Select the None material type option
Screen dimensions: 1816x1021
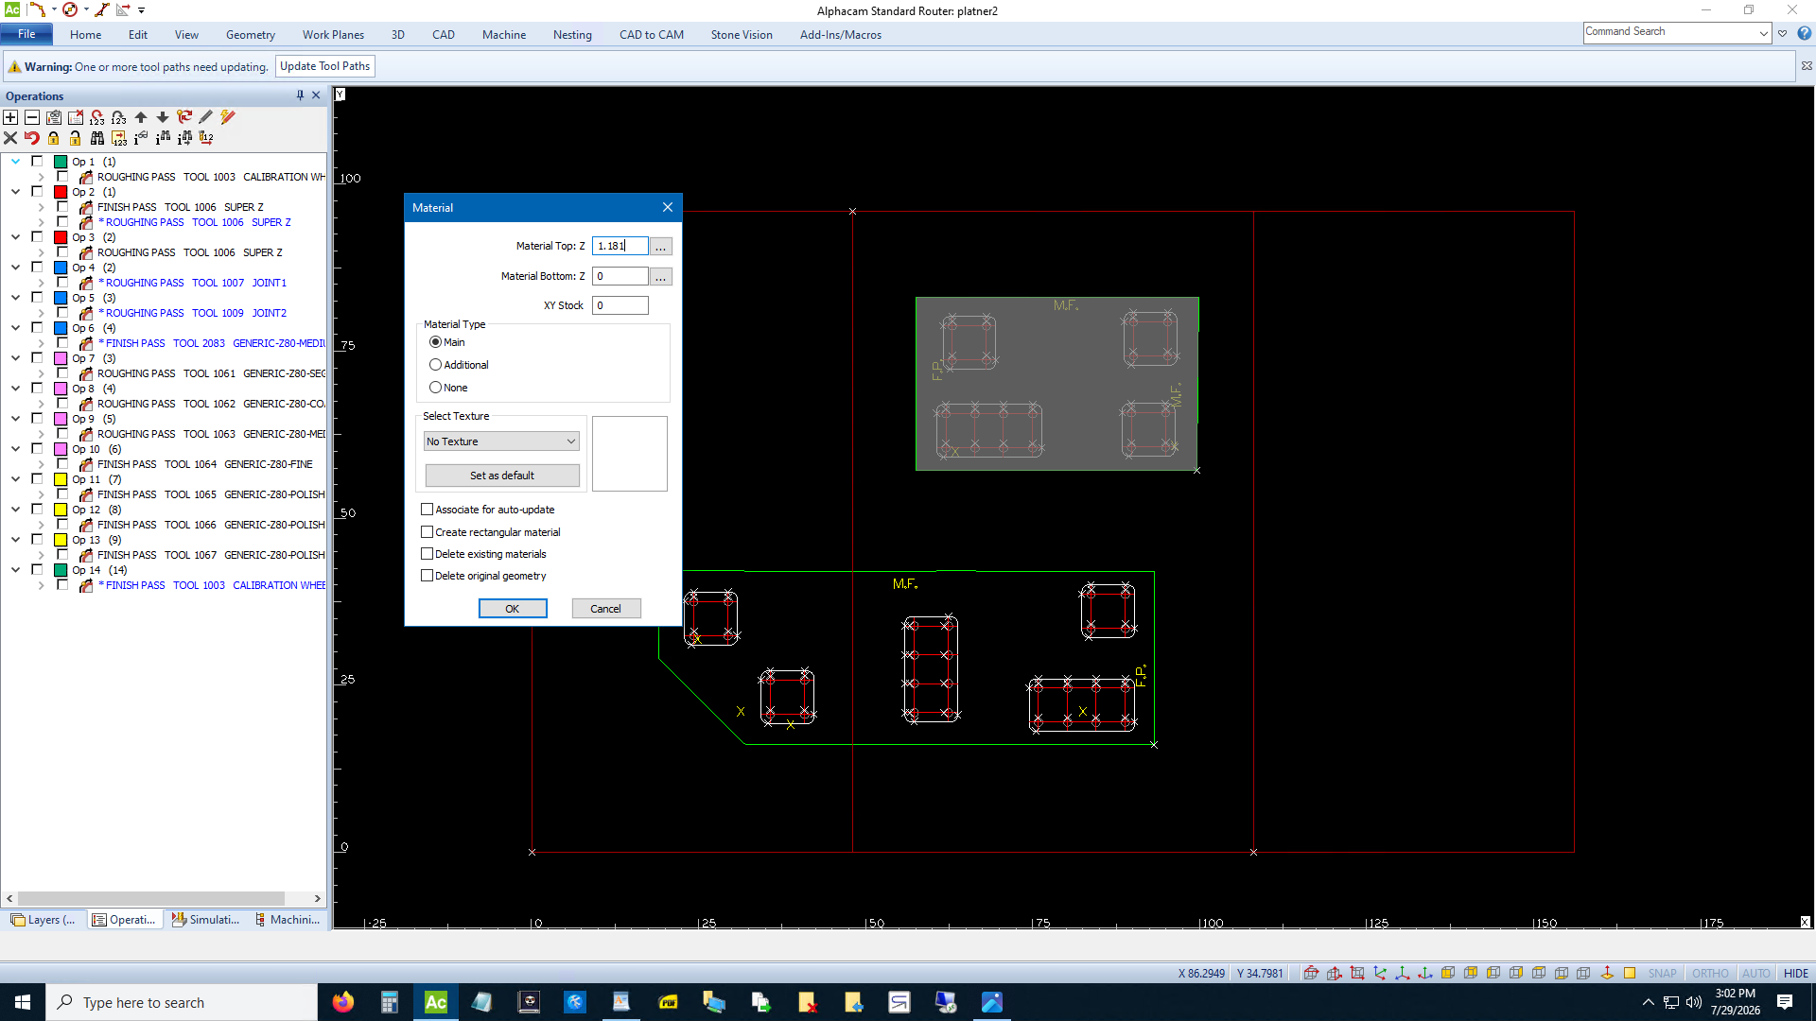pyautogui.click(x=435, y=388)
